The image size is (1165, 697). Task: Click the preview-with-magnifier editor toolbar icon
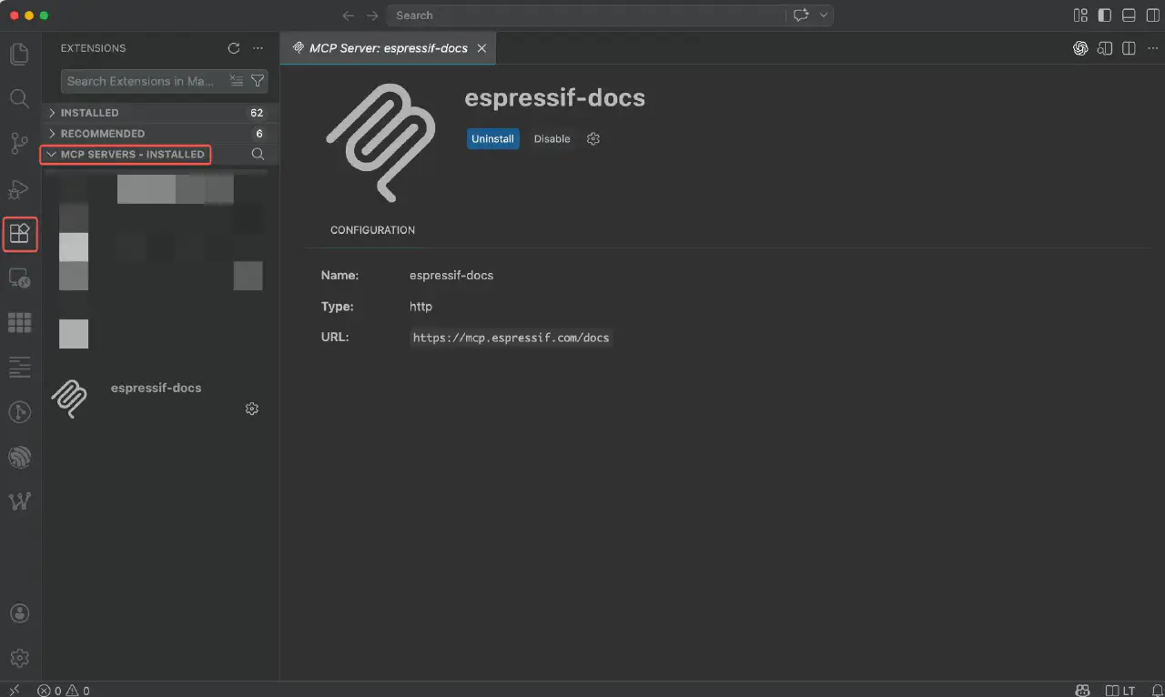tap(1105, 48)
